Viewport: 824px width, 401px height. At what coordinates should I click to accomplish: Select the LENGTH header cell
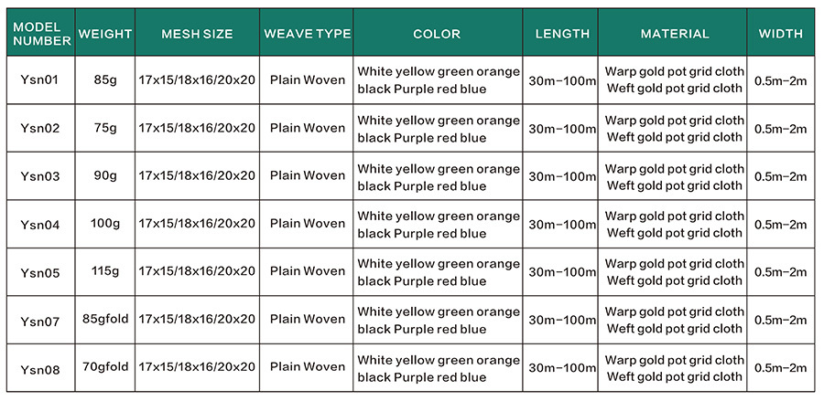click(x=560, y=33)
